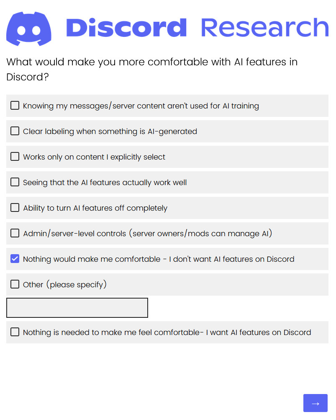Select "Works only on content I explicitly select"

(x=15, y=157)
